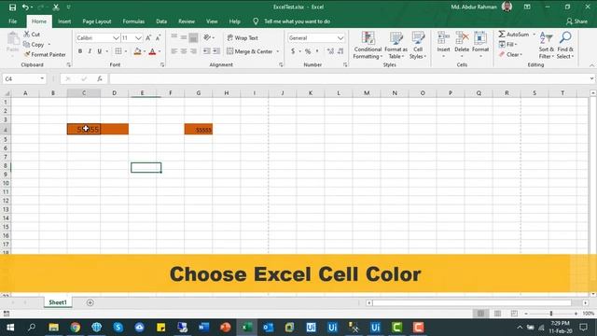Toggle Bold formatting
597x336 pixels.
80,51
